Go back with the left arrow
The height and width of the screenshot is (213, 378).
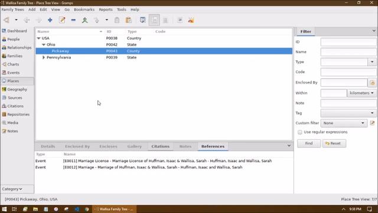27,20
